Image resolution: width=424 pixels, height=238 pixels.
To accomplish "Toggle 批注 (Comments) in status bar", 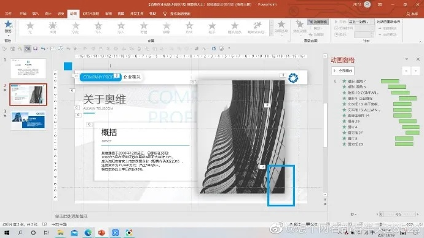I will tap(312, 225).
